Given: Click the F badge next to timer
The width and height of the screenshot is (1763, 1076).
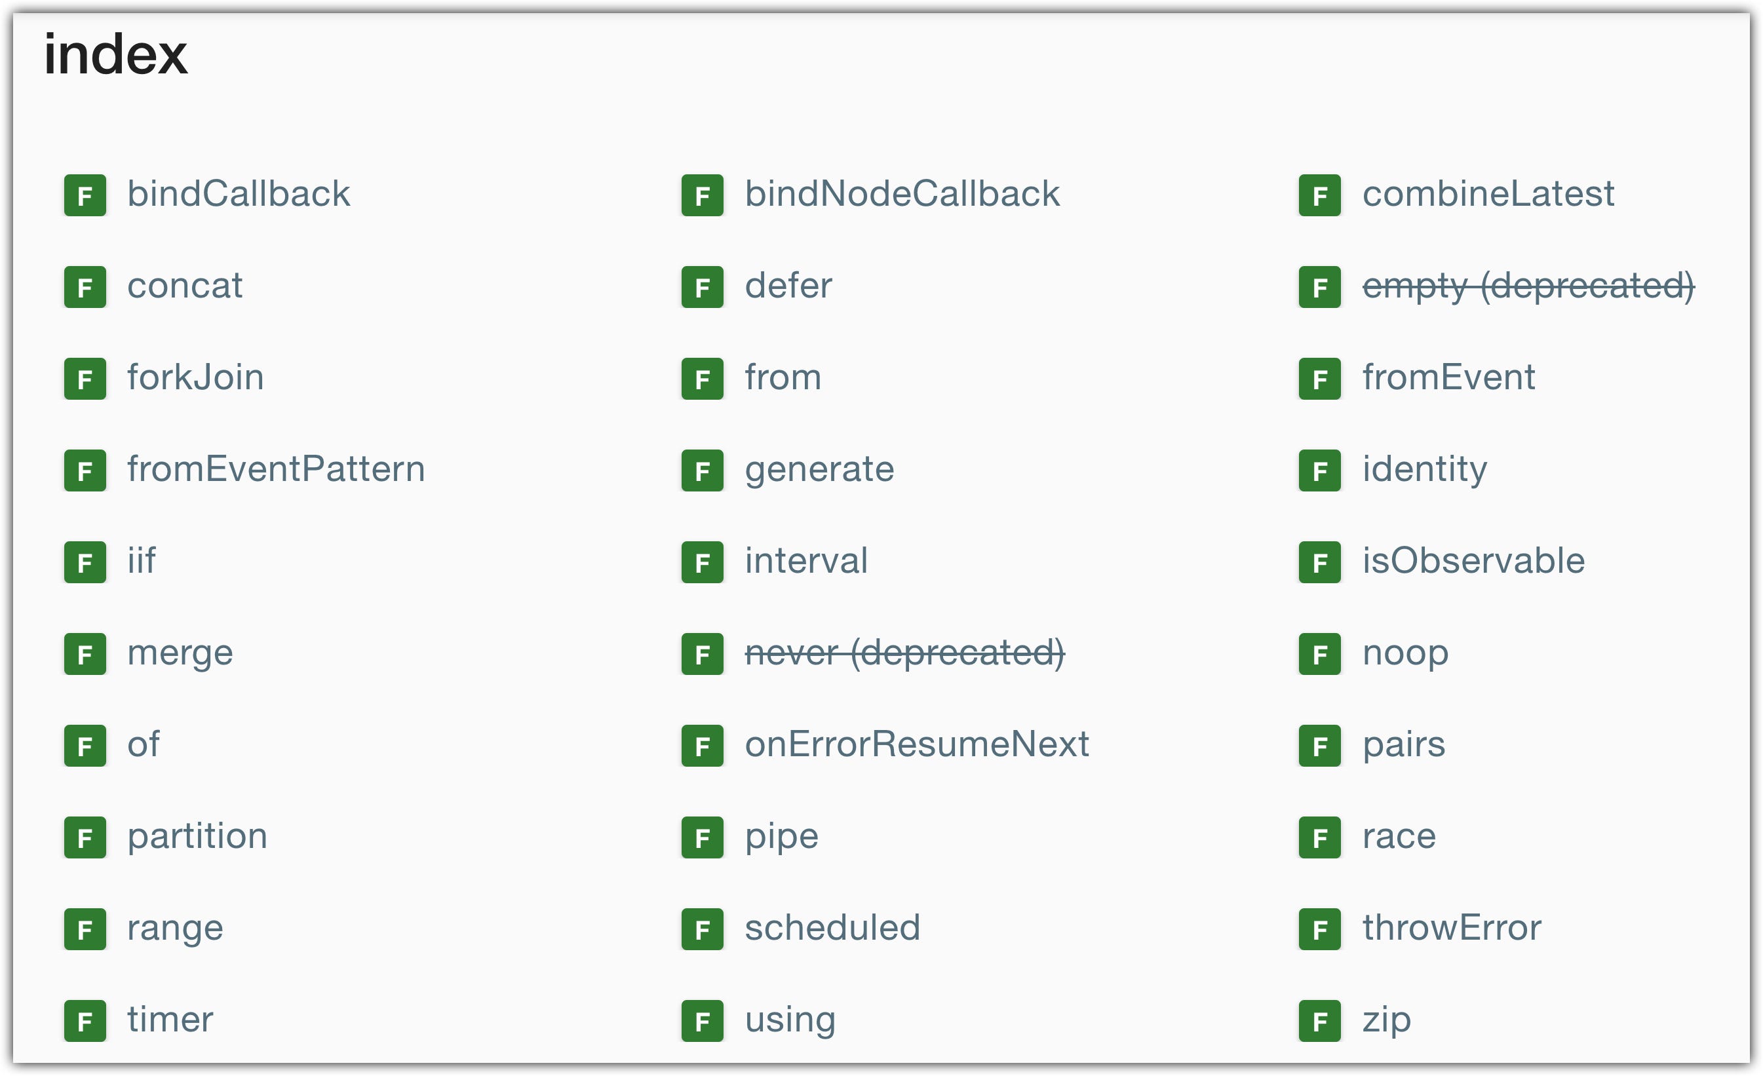Looking at the screenshot, I should tap(85, 1021).
